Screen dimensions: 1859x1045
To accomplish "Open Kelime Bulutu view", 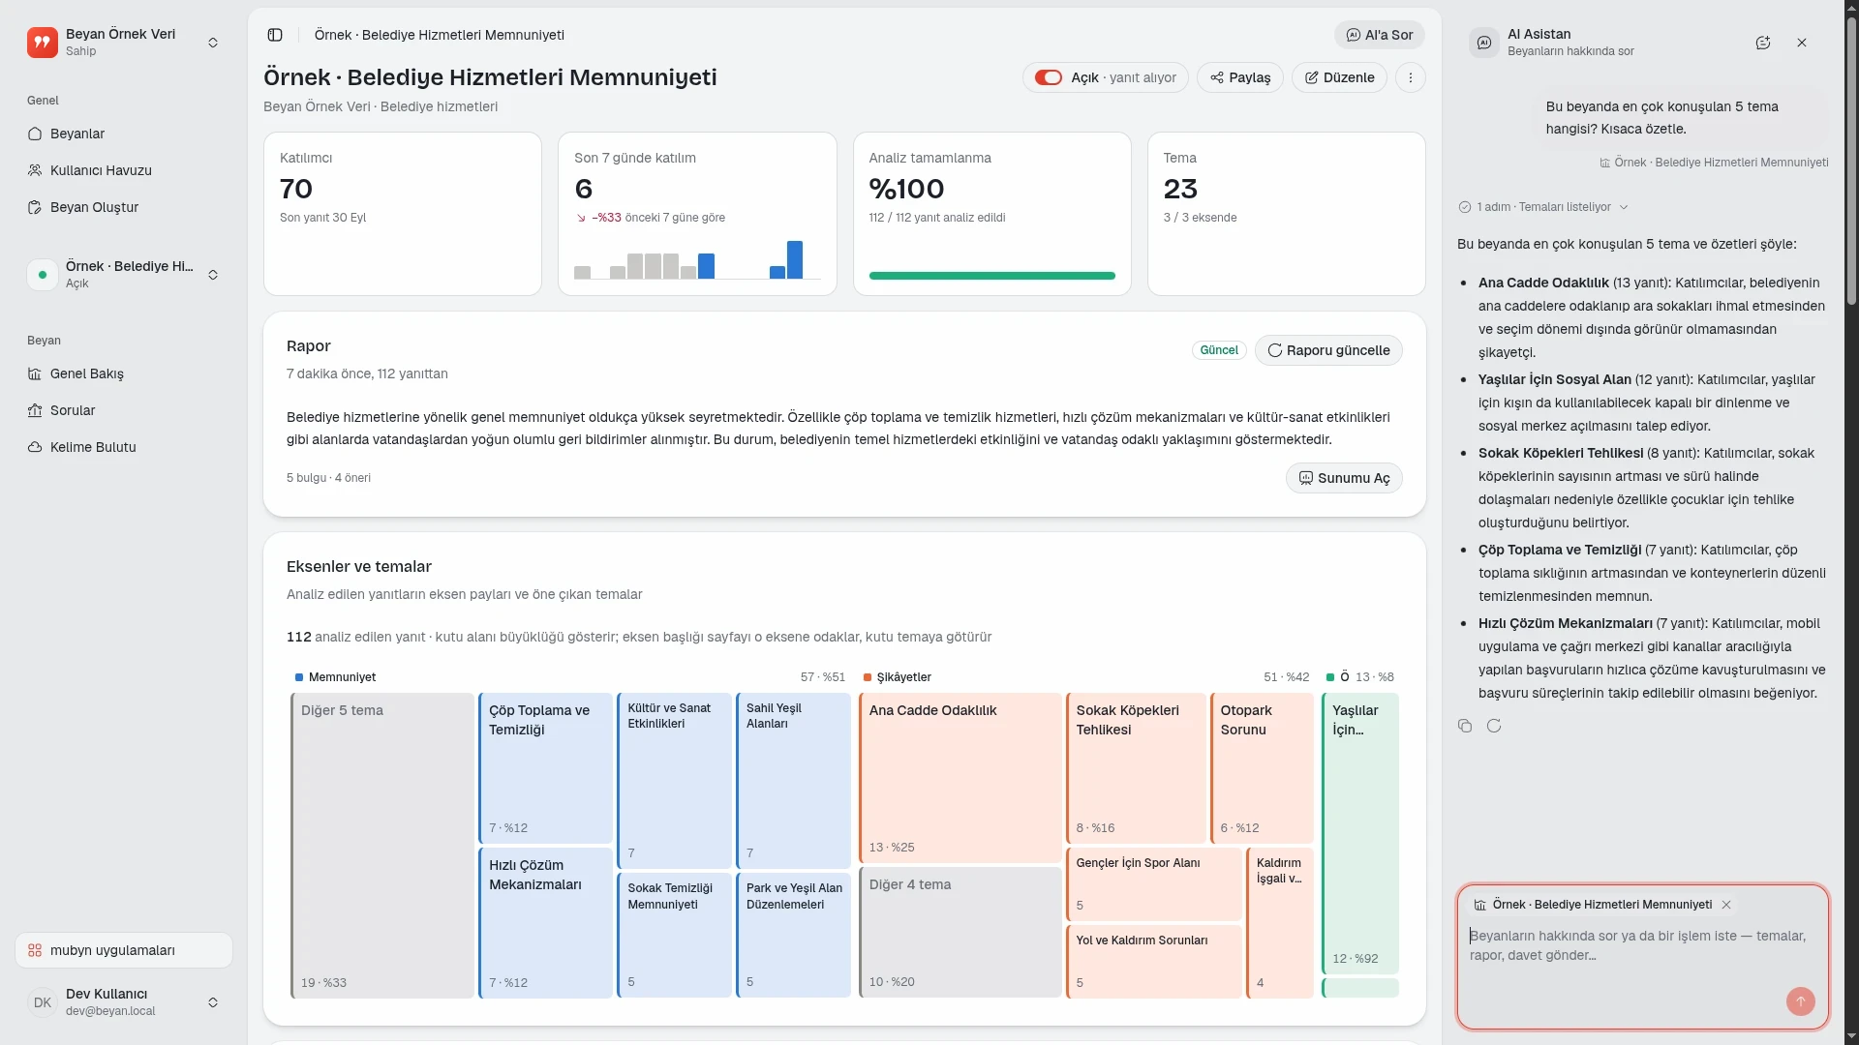I will (124, 447).
